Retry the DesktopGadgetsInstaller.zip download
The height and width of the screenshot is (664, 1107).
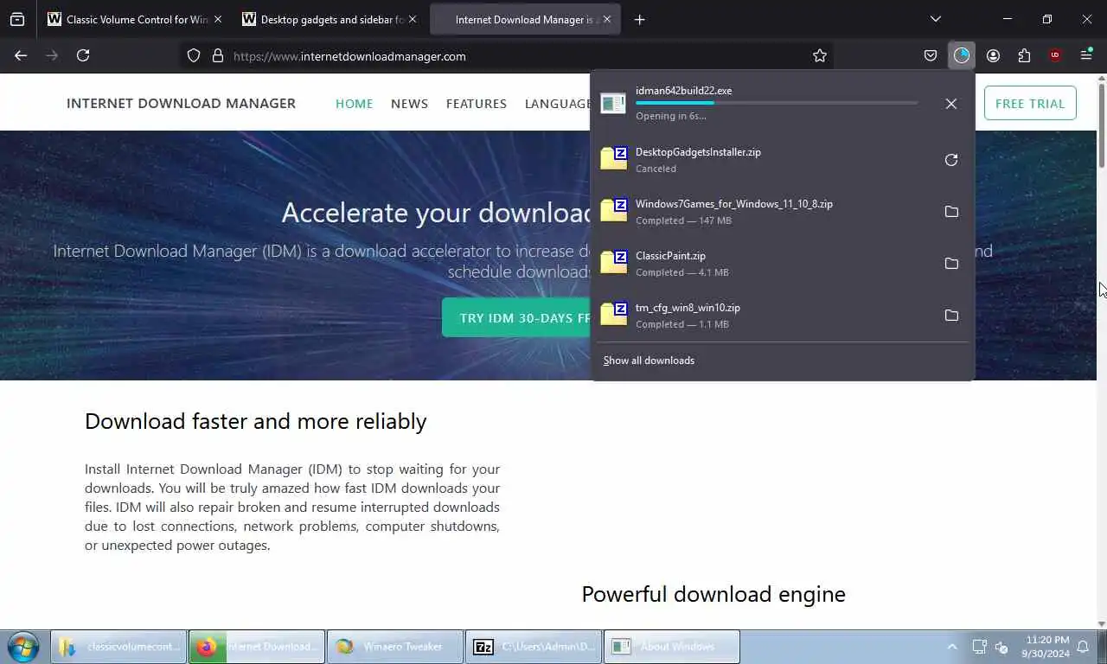951,160
